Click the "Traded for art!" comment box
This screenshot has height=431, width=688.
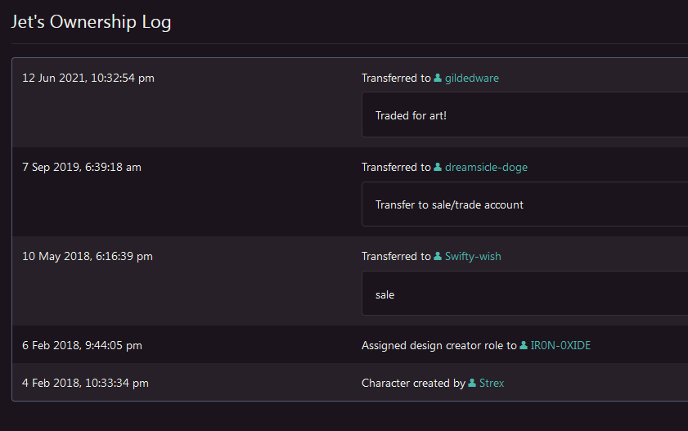tap(524, 115)
